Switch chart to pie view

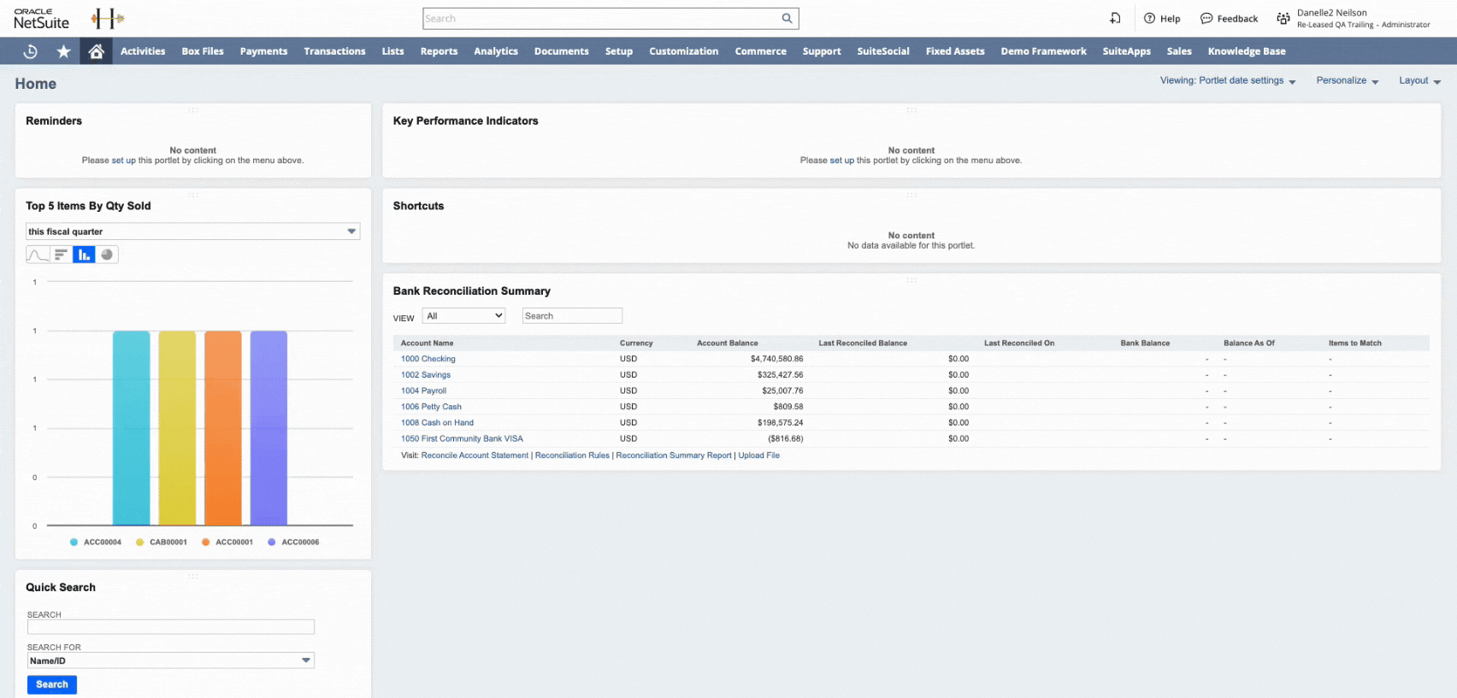pyautogui.click(x=107, y=255)
